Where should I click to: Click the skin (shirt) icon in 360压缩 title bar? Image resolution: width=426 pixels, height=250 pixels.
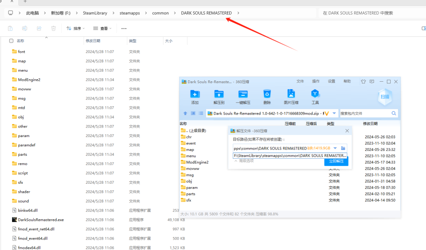click(x=363, y=81)
